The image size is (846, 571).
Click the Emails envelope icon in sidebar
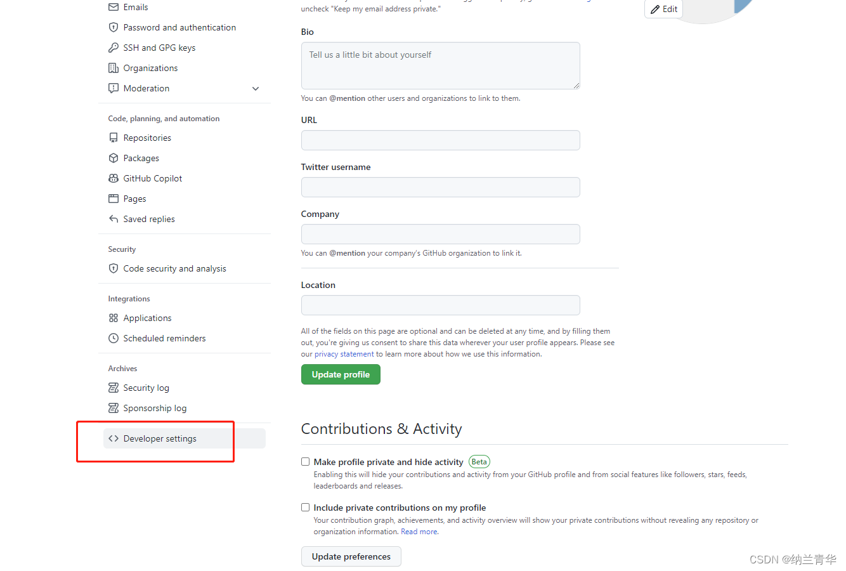pos(113,7)
